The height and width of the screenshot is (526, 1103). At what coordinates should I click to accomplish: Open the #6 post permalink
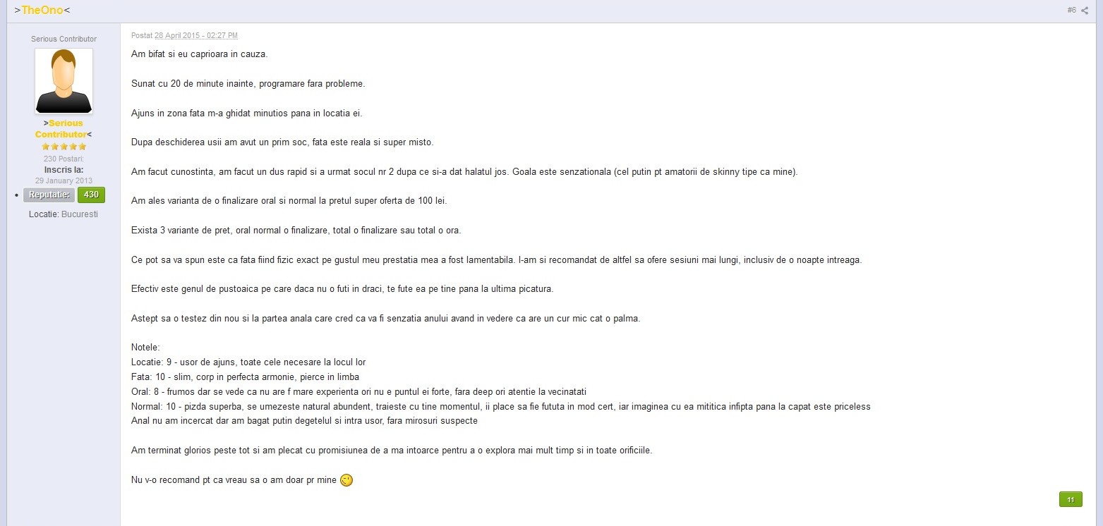[1071, 10]
